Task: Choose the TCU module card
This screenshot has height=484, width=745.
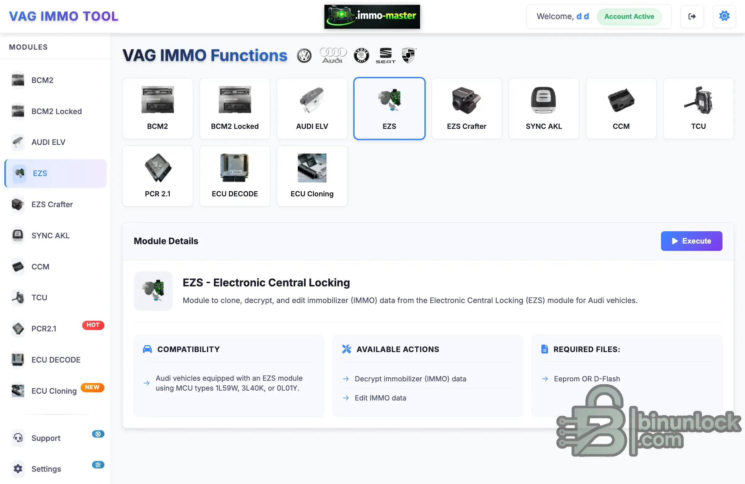Action: point(698,108)
